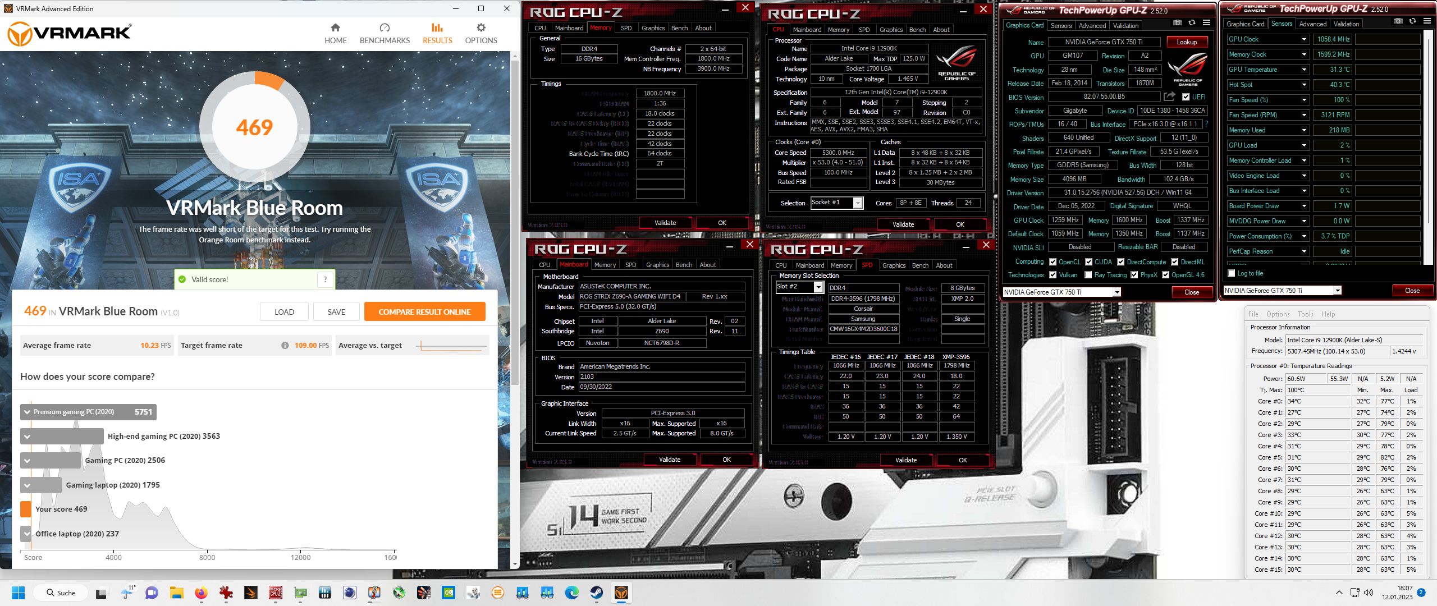Expand the Office laptop (2020) entry

coord(27,534)
